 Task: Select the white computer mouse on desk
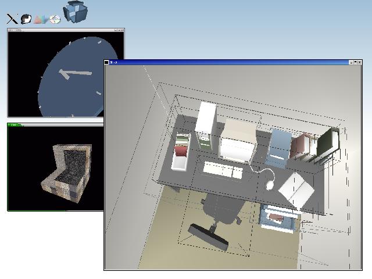tap(271, 186)
